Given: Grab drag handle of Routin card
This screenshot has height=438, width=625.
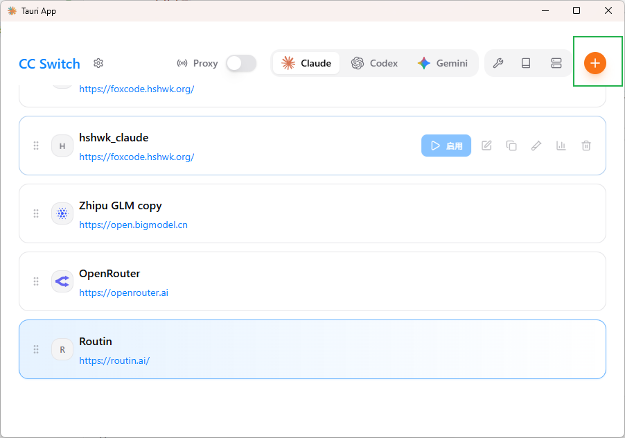Looking at the screenshot, I should click(36, 349).
